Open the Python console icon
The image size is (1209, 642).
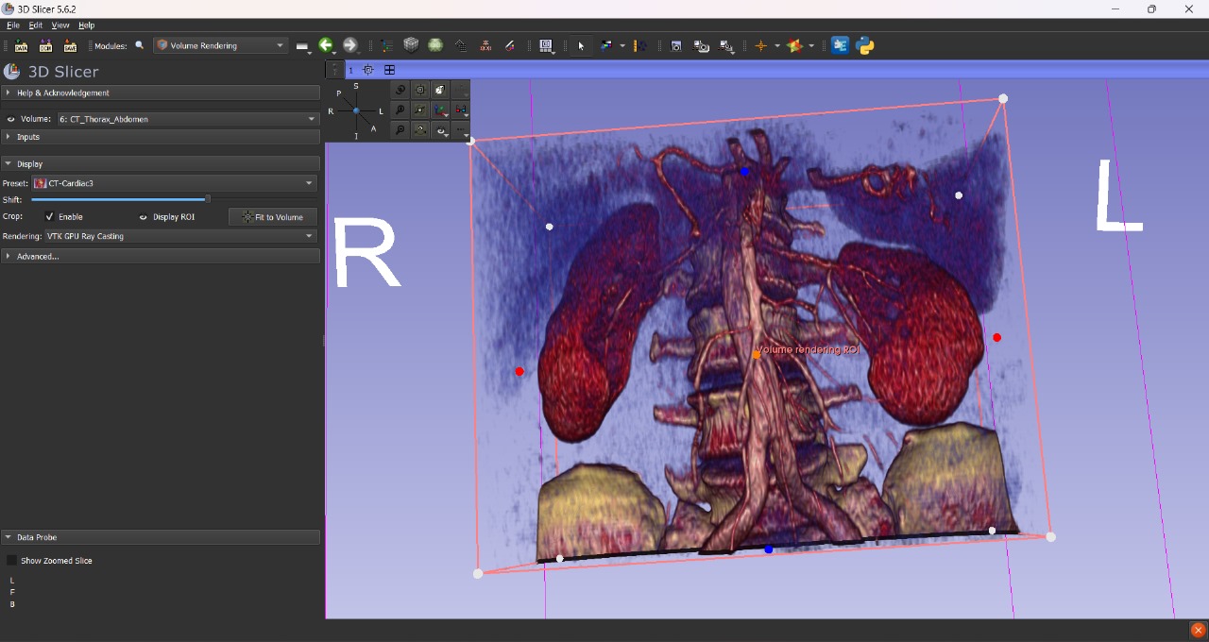pyautogui.click(x=865, y=45)
